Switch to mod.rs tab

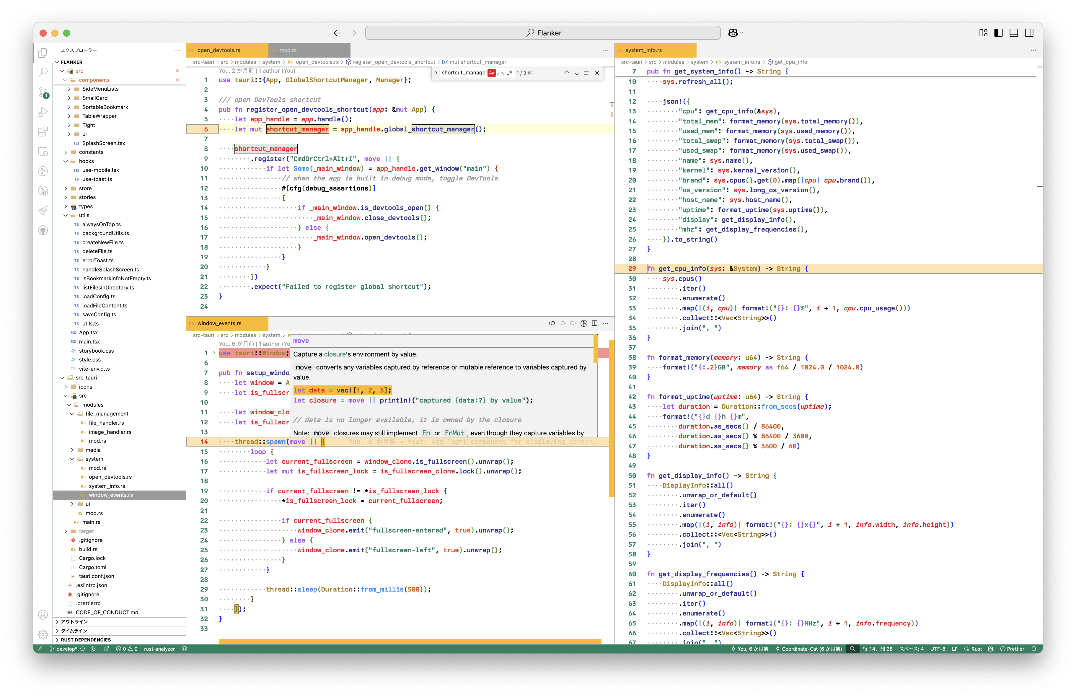tap(309, 50)
